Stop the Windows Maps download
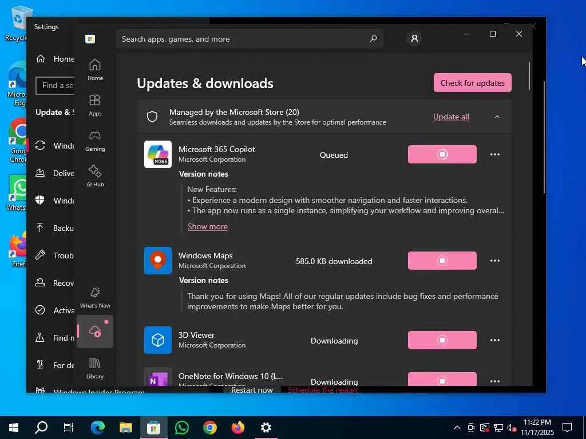 pos(442,261)
